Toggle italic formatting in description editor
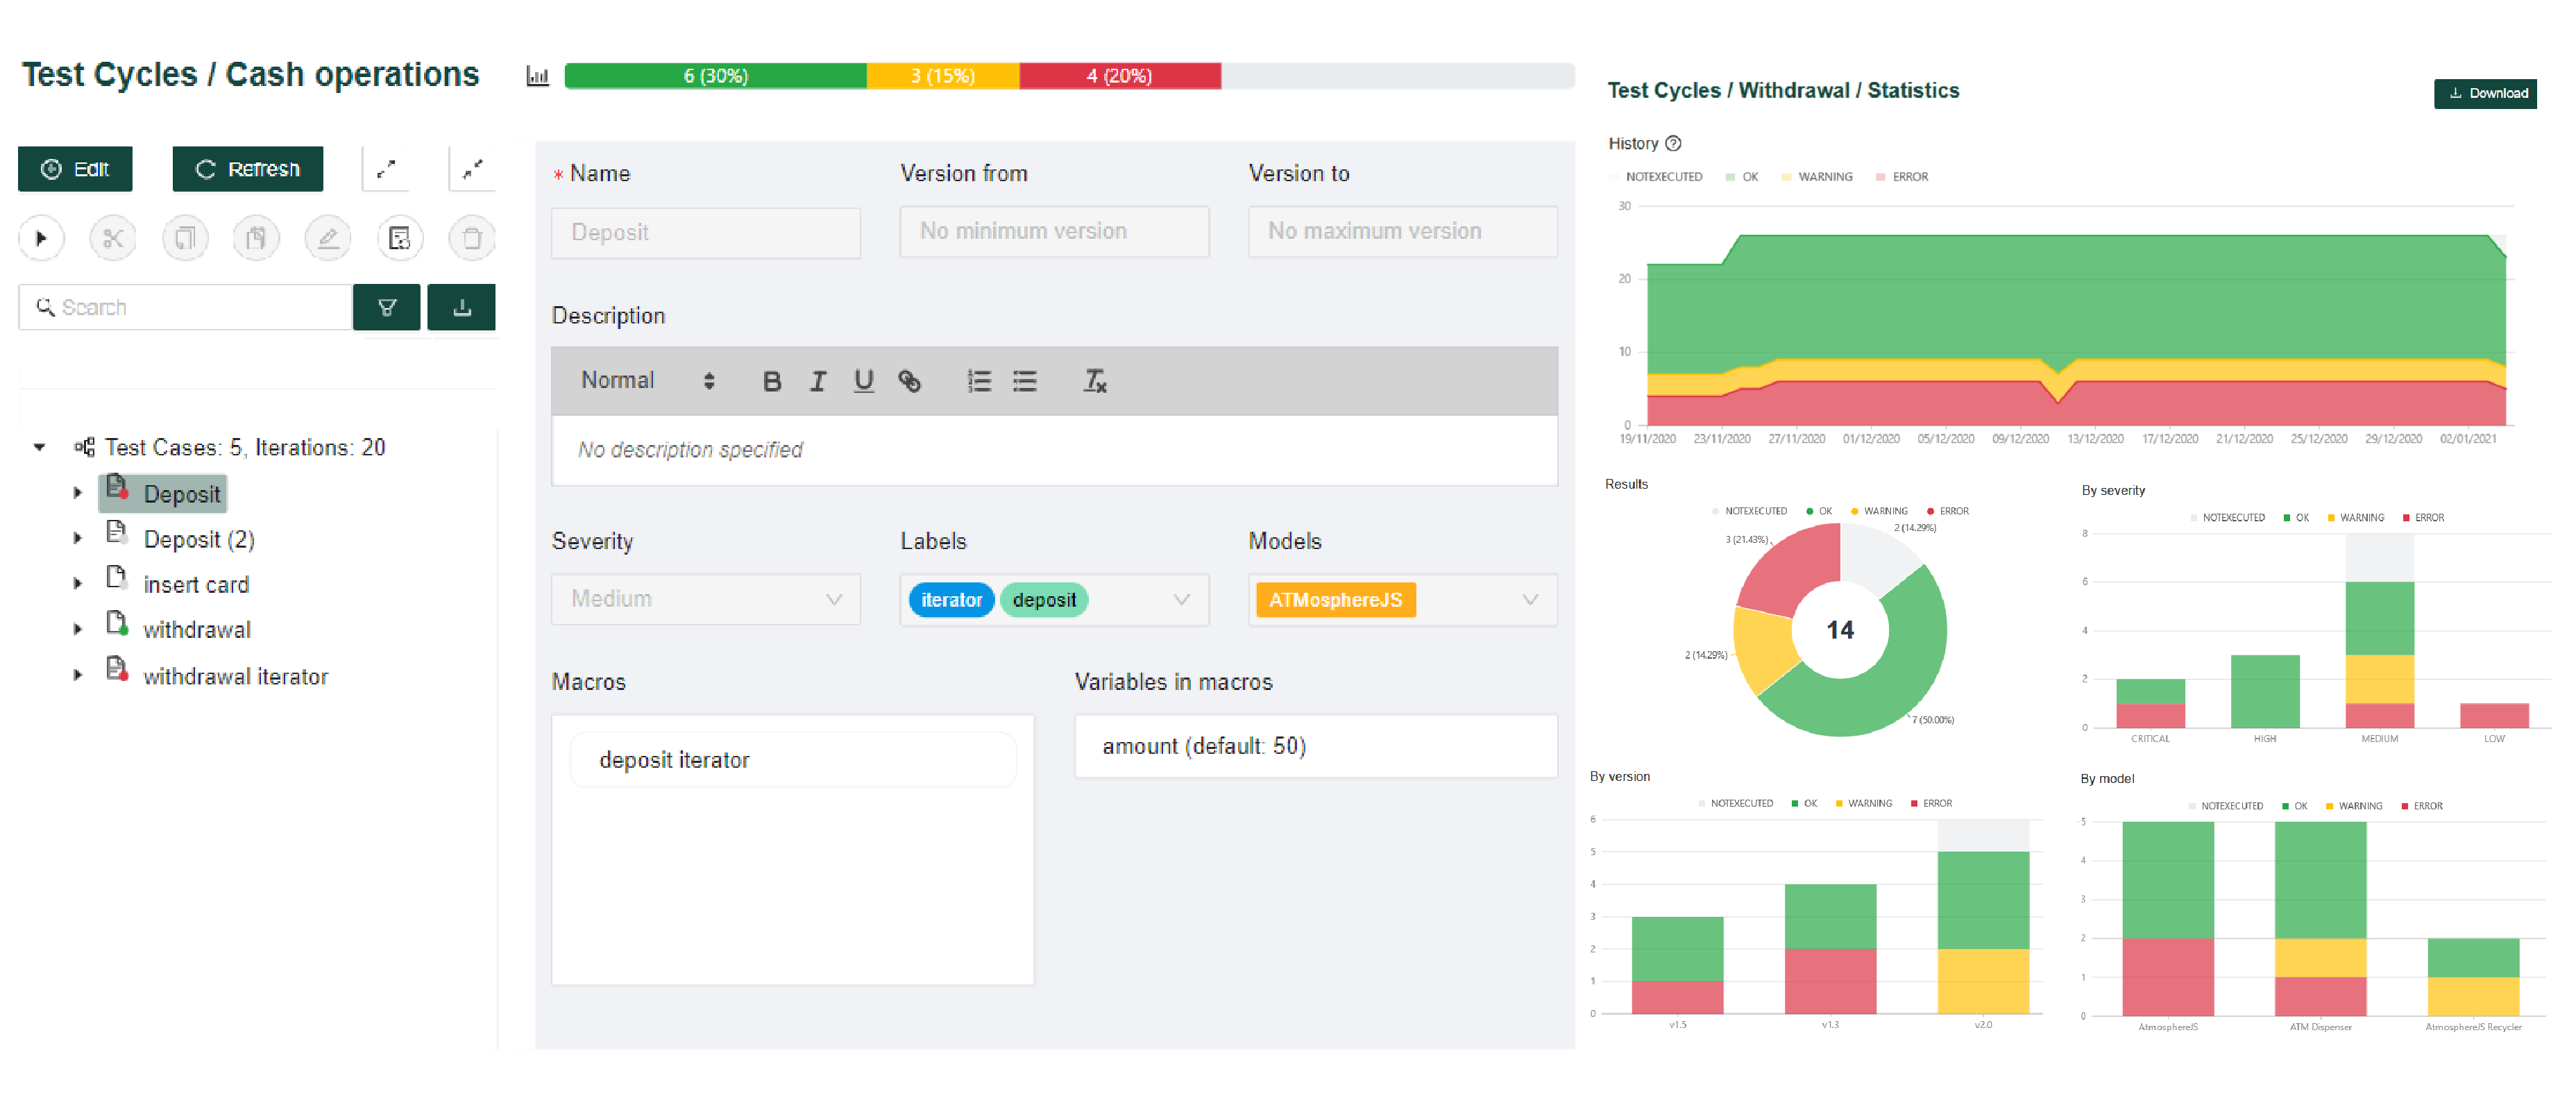The width and height of the screenshot is (2576, 1103). [818, 381]
